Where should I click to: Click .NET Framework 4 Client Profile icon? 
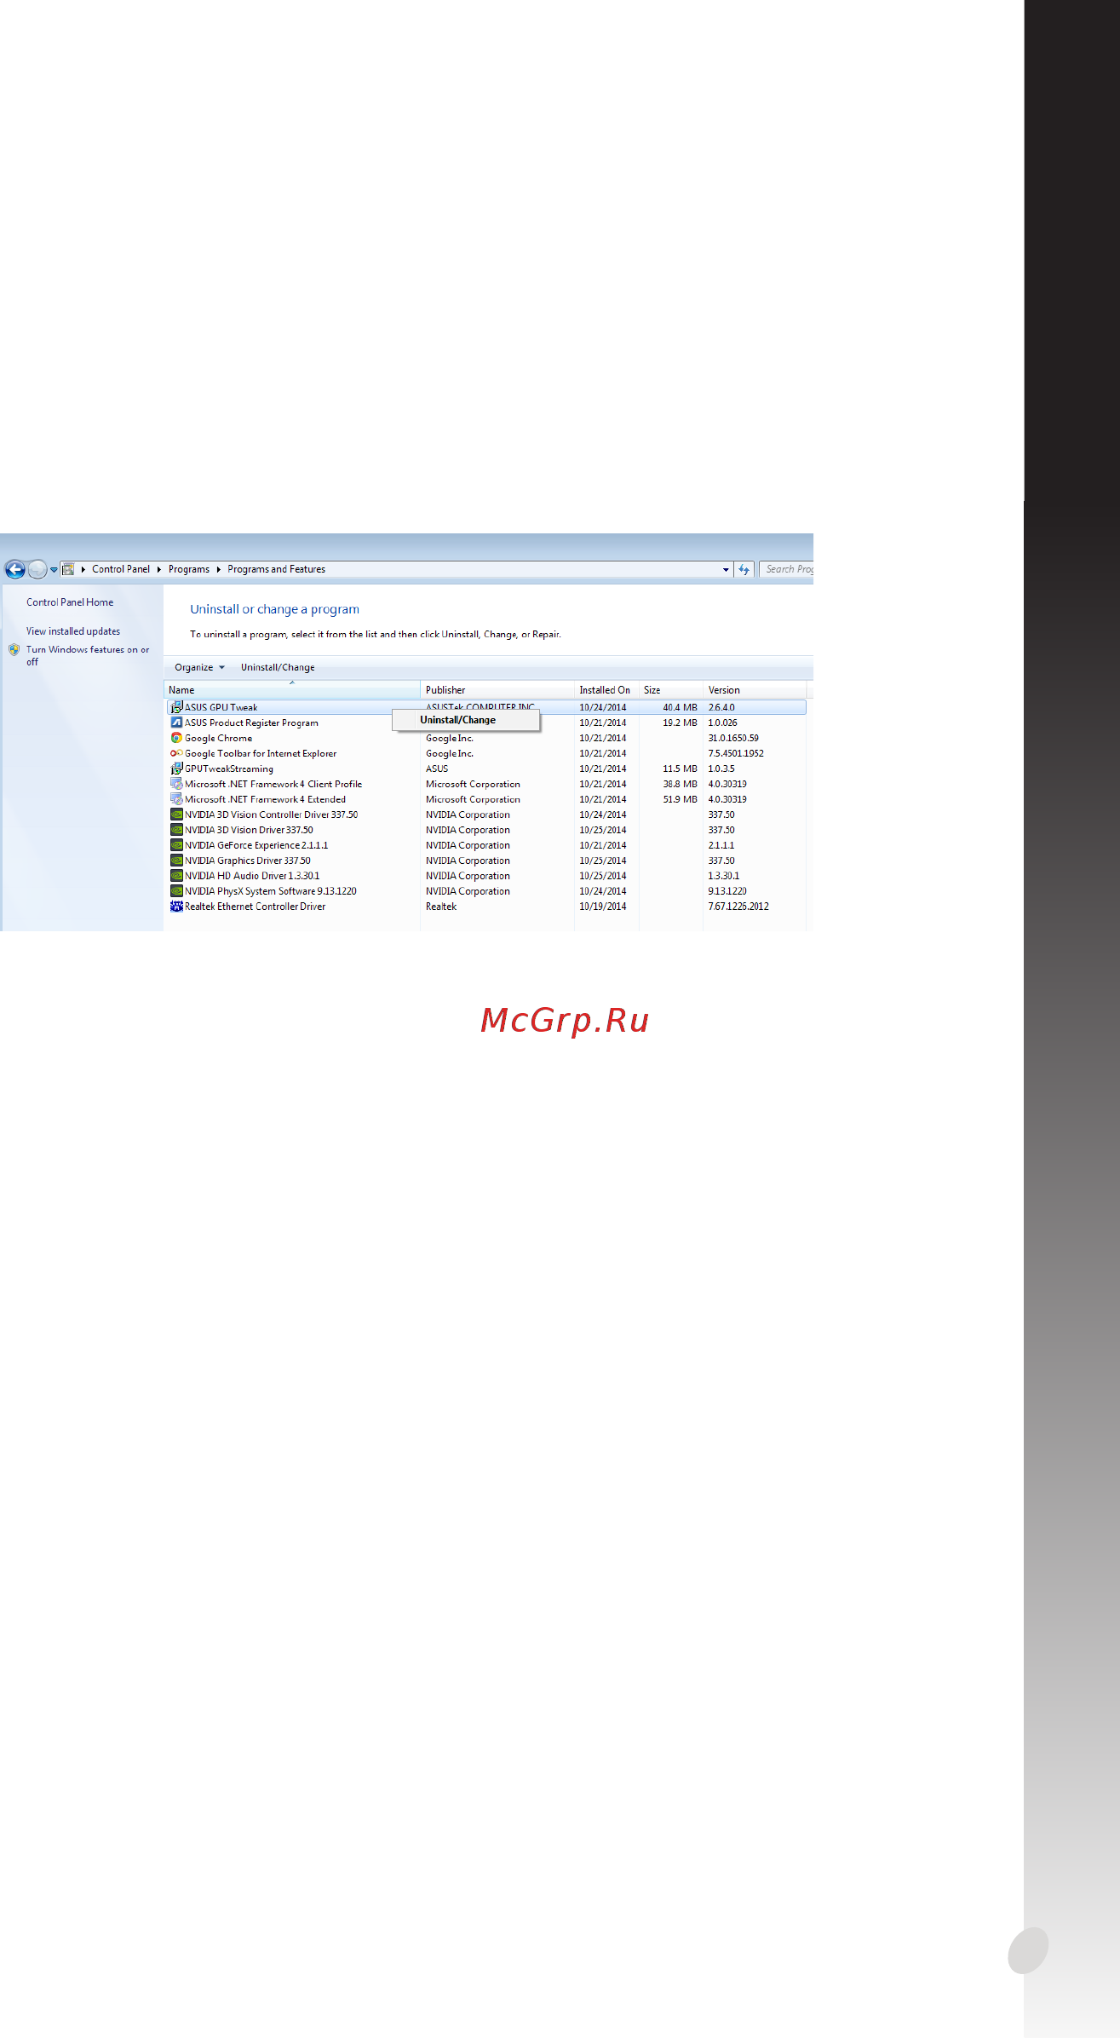point(176,784)
